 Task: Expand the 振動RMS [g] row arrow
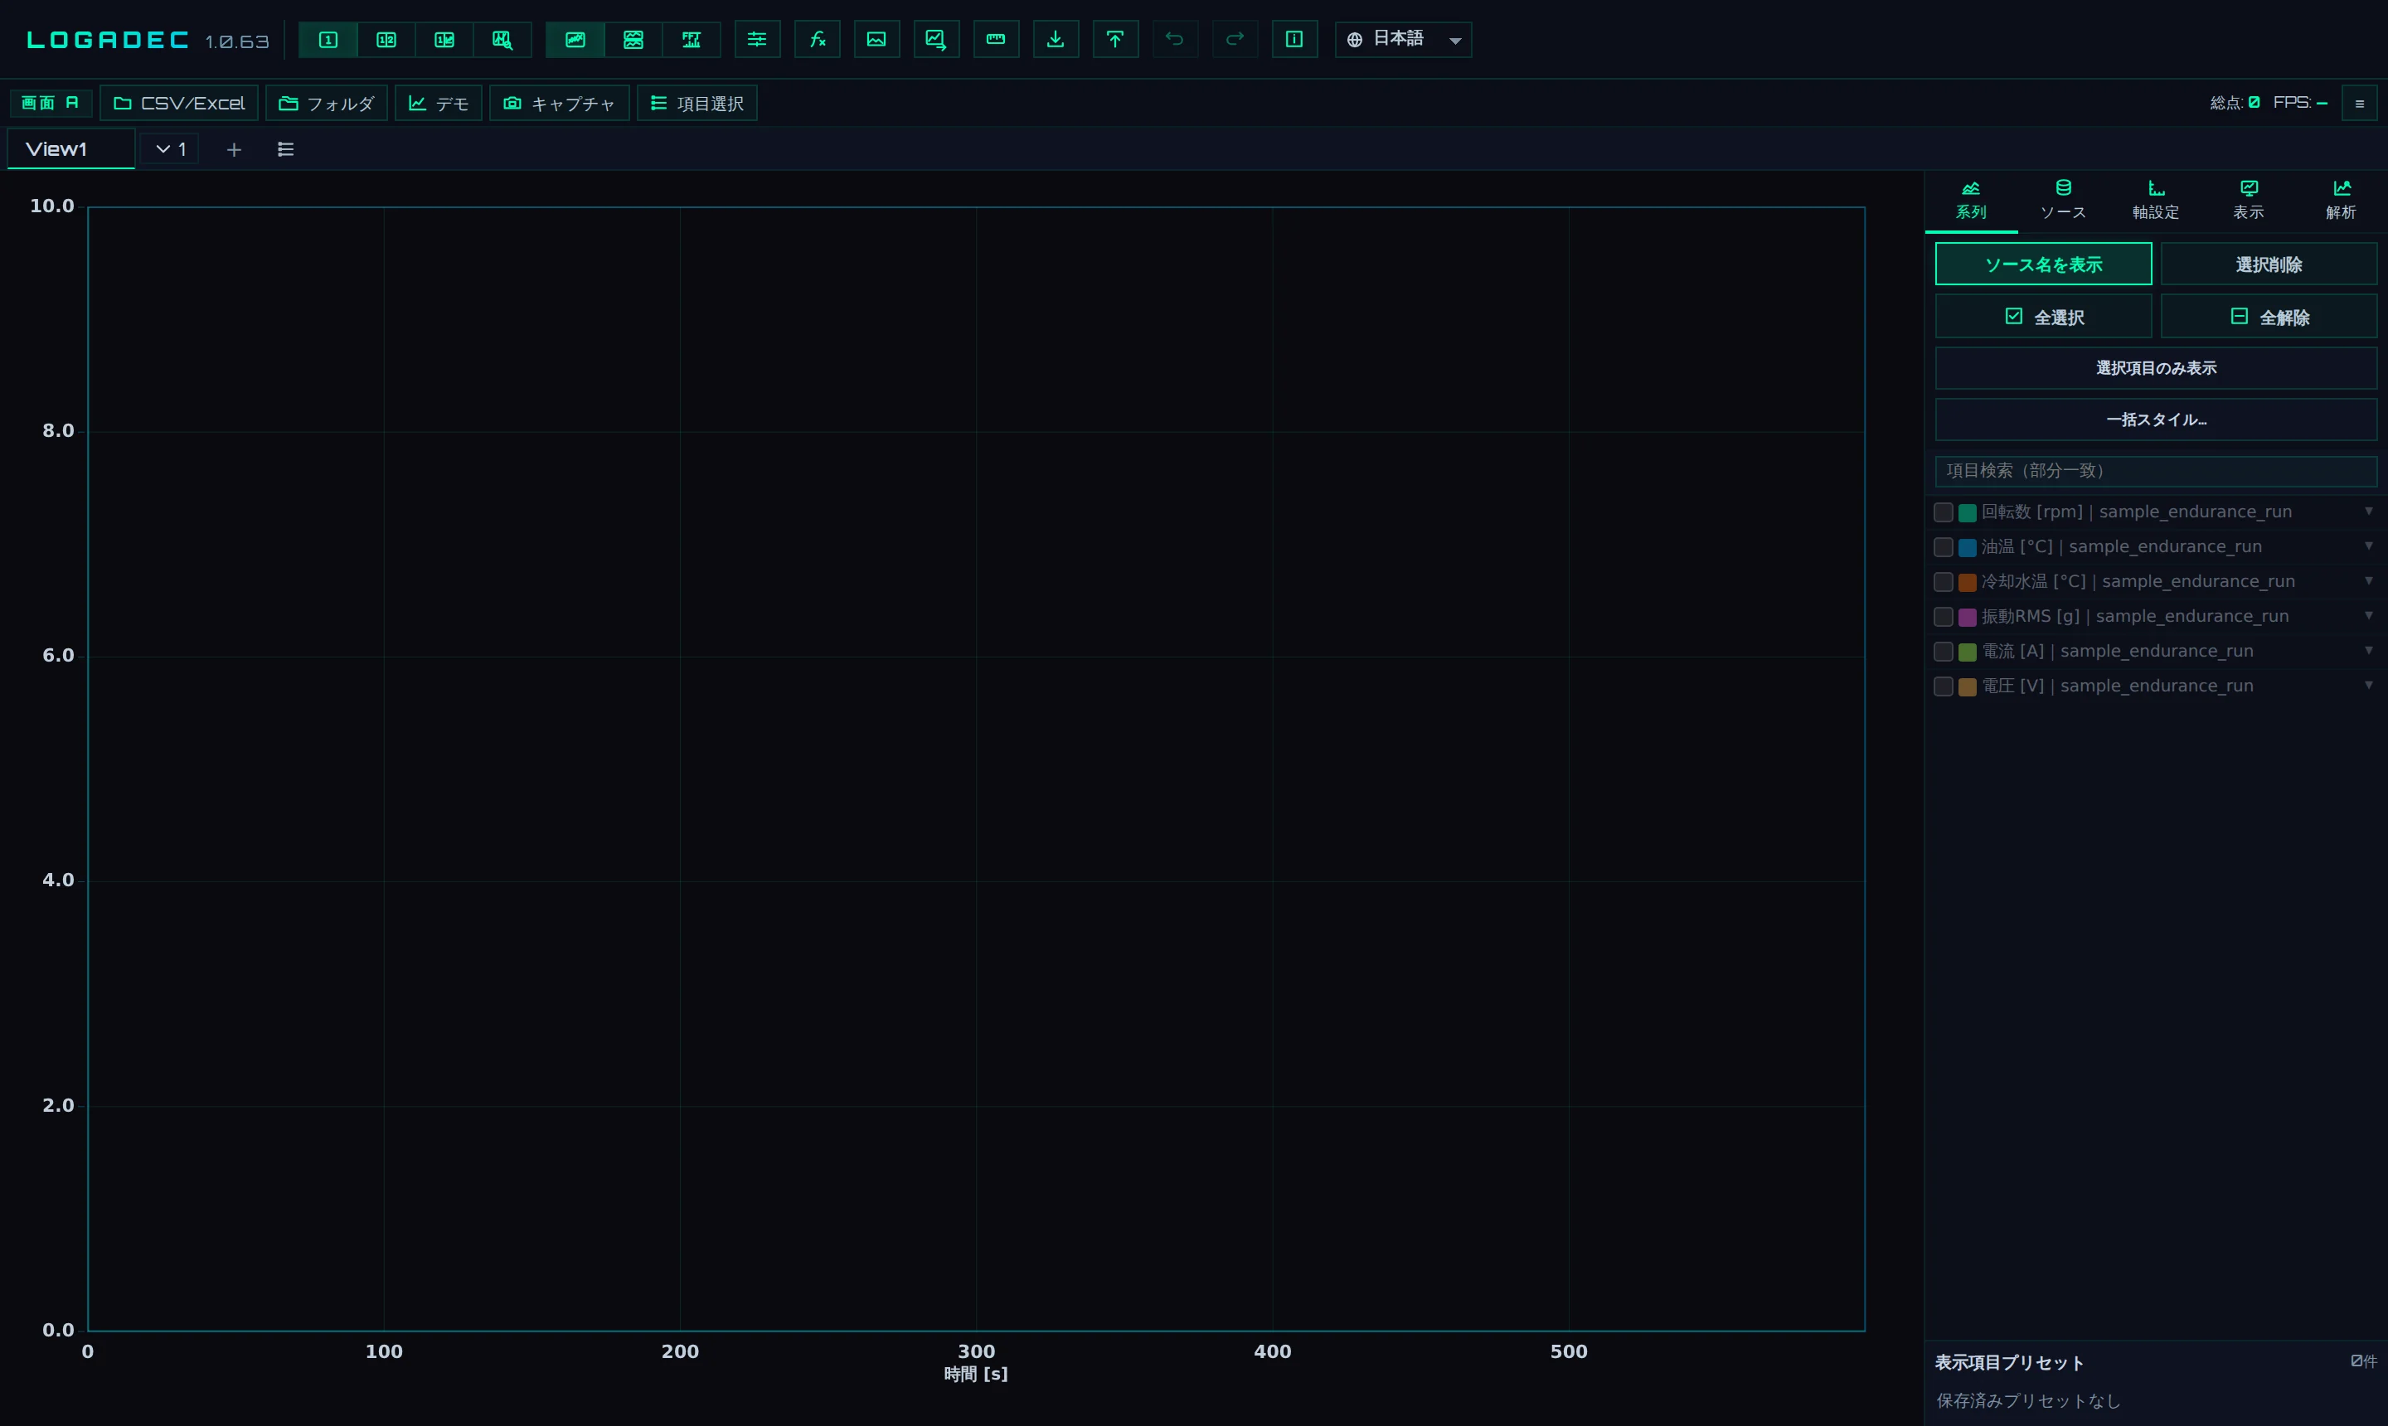coord(2369,615)
